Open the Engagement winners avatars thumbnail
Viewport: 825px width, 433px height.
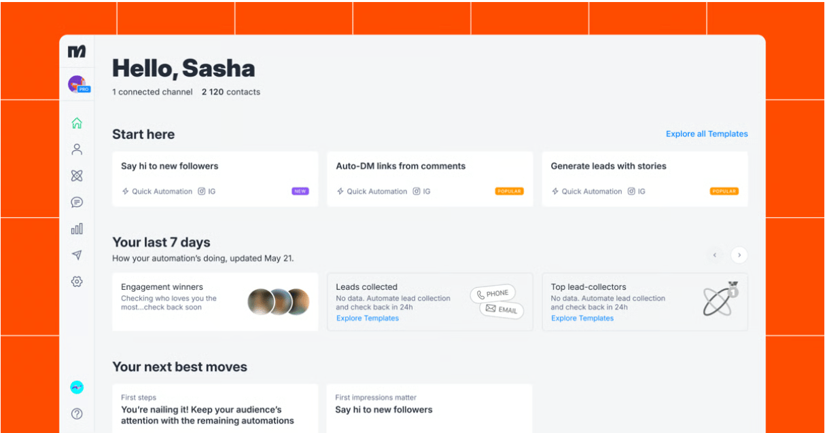click(x=278, y=301)
